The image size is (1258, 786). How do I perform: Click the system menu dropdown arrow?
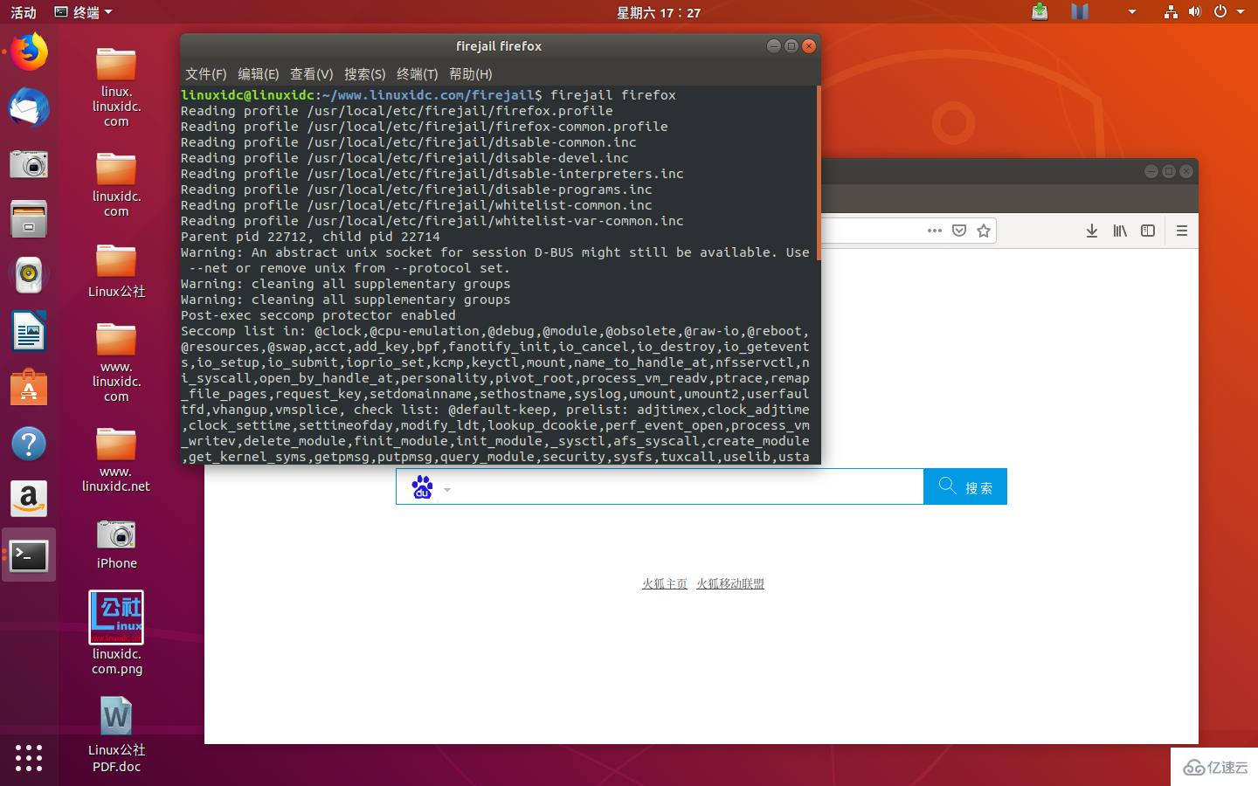click(x=1240, y=12)
